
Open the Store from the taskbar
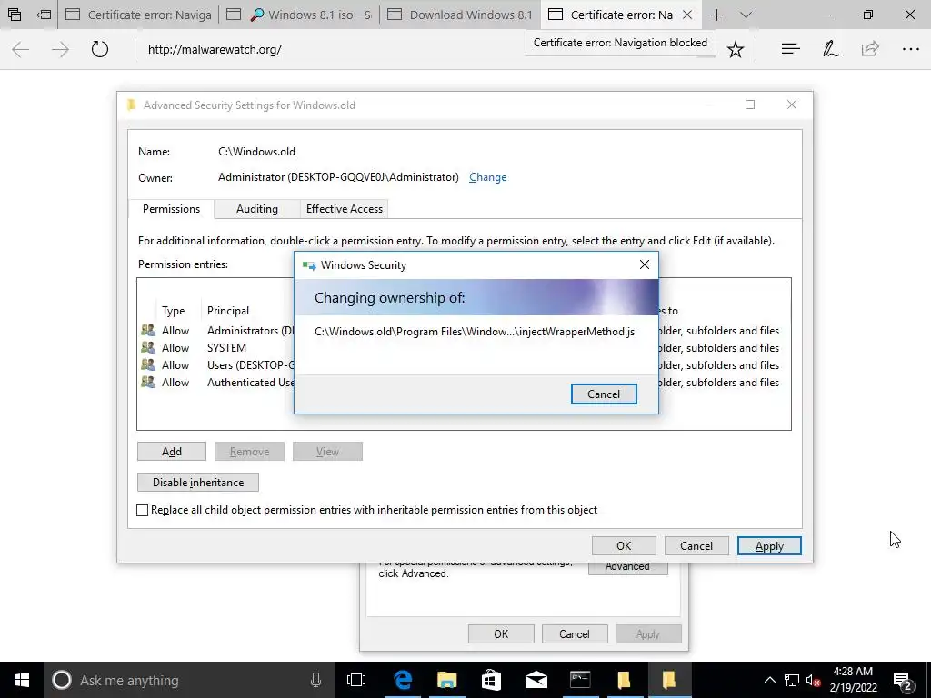click(x=491, y=680)
